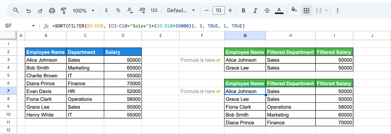
Task: Select the HR department cell
Action: point(85,91)
